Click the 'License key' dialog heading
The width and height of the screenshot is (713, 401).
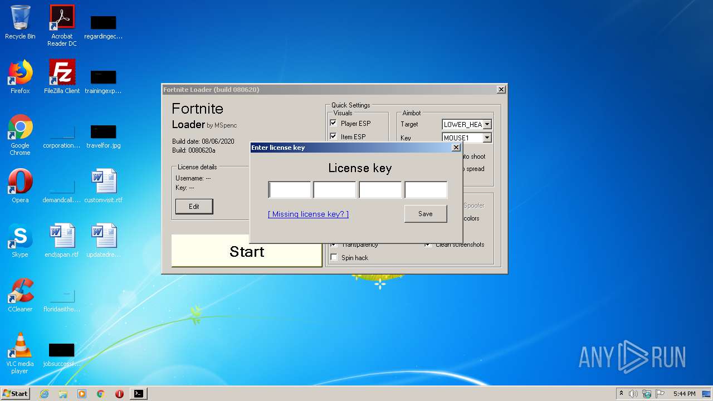[x=360, y=168]
